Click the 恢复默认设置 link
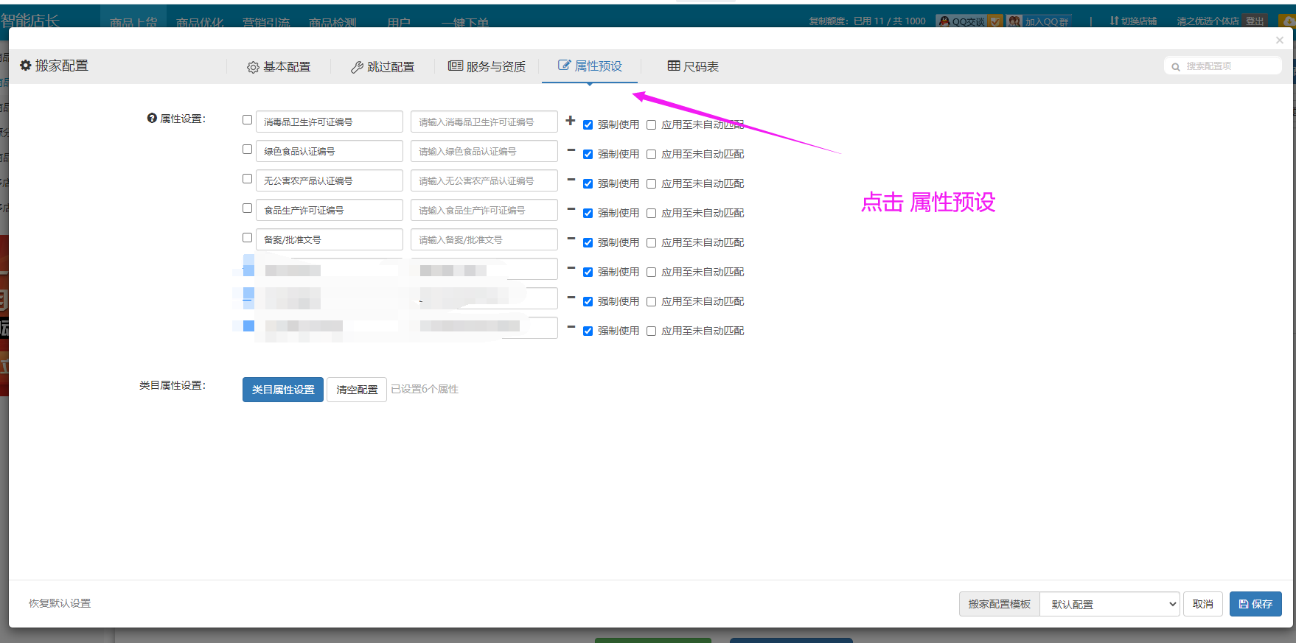 (60, 603)
